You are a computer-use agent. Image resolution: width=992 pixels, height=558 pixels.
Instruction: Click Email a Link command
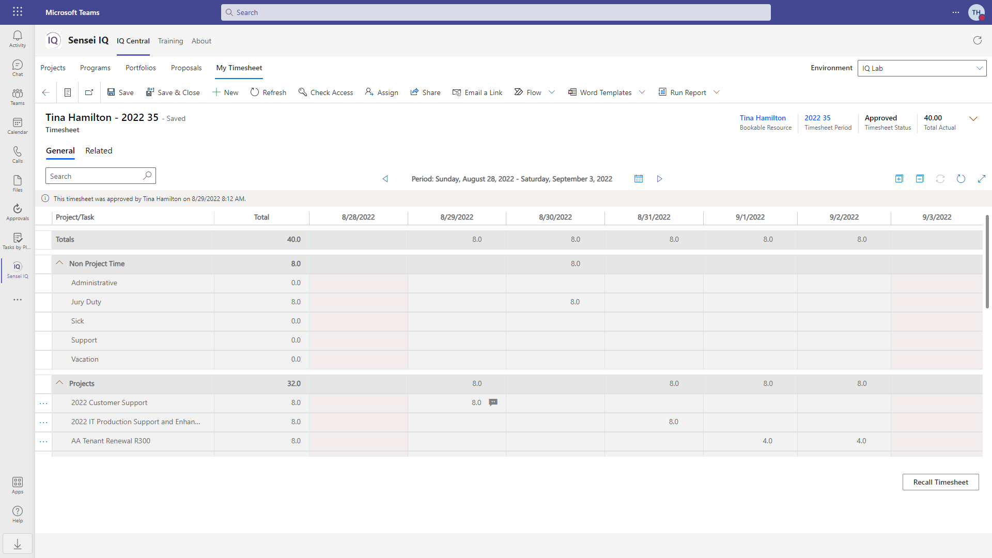pos(477,92)
